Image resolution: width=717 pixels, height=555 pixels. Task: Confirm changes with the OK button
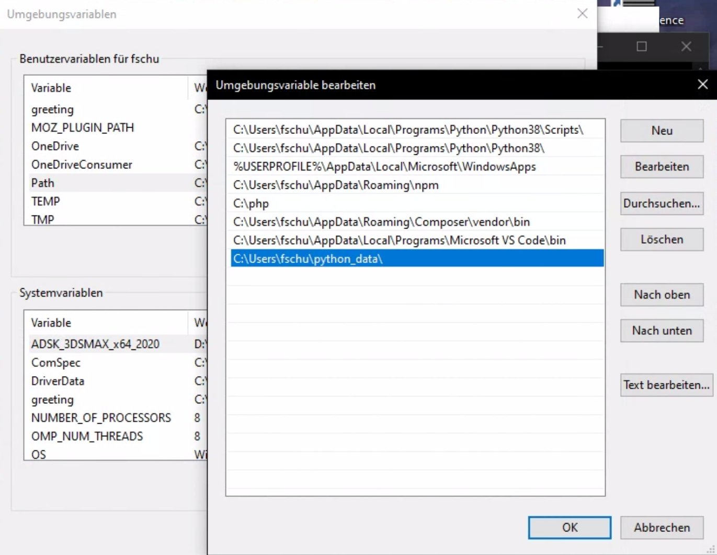(x=569, y=527)
